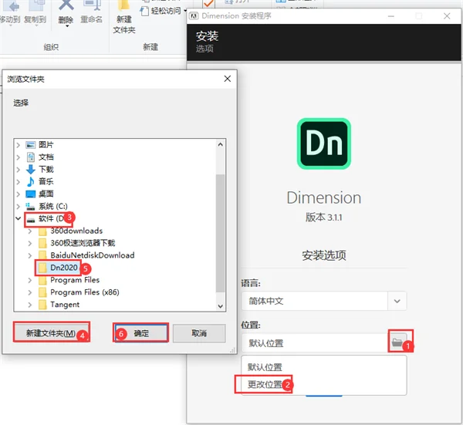463x425 pixels.
Task: Expand the 图片 folder node
Action: 19,145
